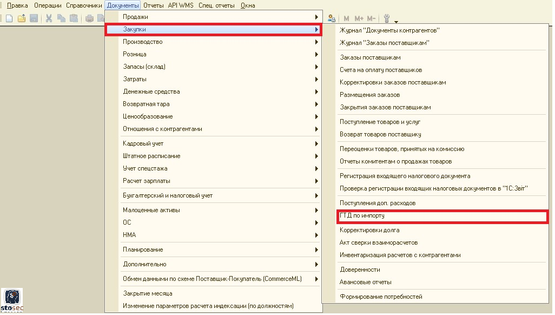Select Закрытия заказов поставщикам

click(x=435, y=107)
